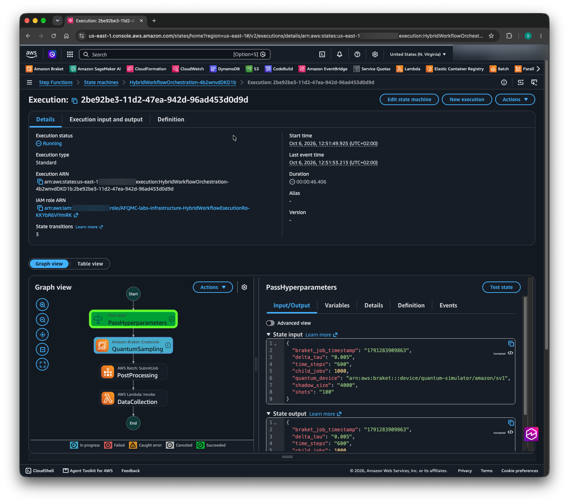Copy the State output JSON
The image size is (569, 503).
511,423
